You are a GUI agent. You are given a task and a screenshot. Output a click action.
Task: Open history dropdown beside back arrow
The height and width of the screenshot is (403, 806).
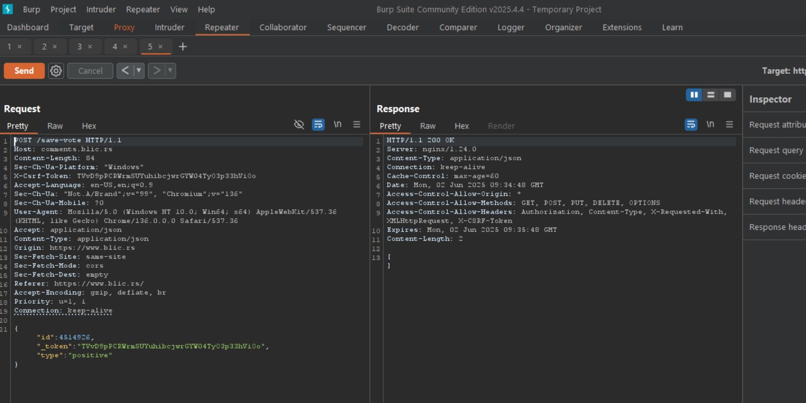pyautogui.click(x=138, y=71)
